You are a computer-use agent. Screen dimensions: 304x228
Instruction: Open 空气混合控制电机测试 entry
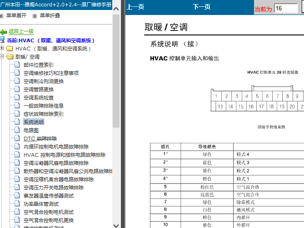pyautogui.click(x=49, y=212)
